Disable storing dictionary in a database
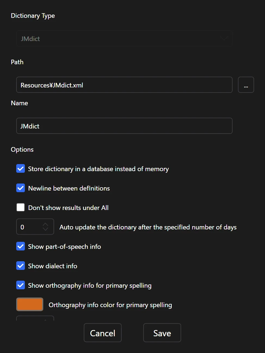Viewport: 265px width, 353px height. click(21, 169)
